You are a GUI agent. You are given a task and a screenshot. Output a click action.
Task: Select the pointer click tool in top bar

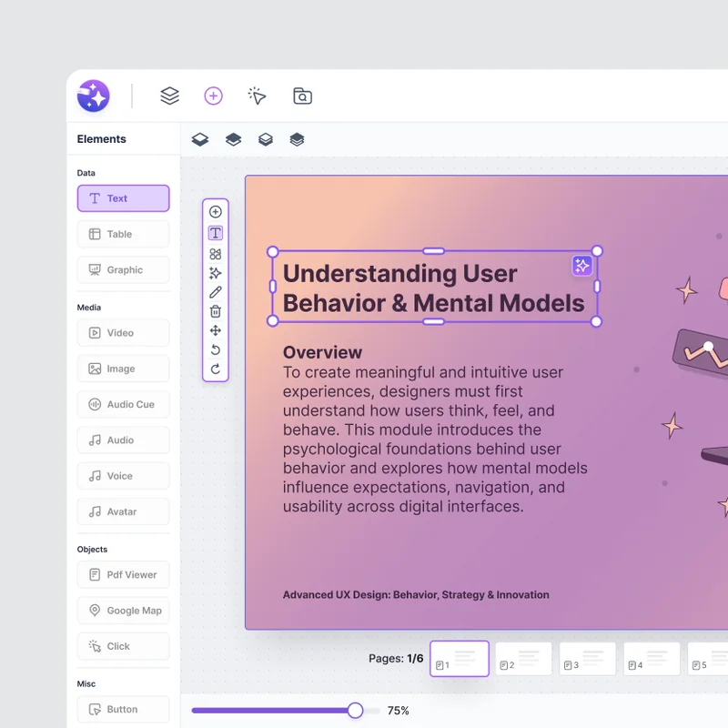(x=257, y=96)
